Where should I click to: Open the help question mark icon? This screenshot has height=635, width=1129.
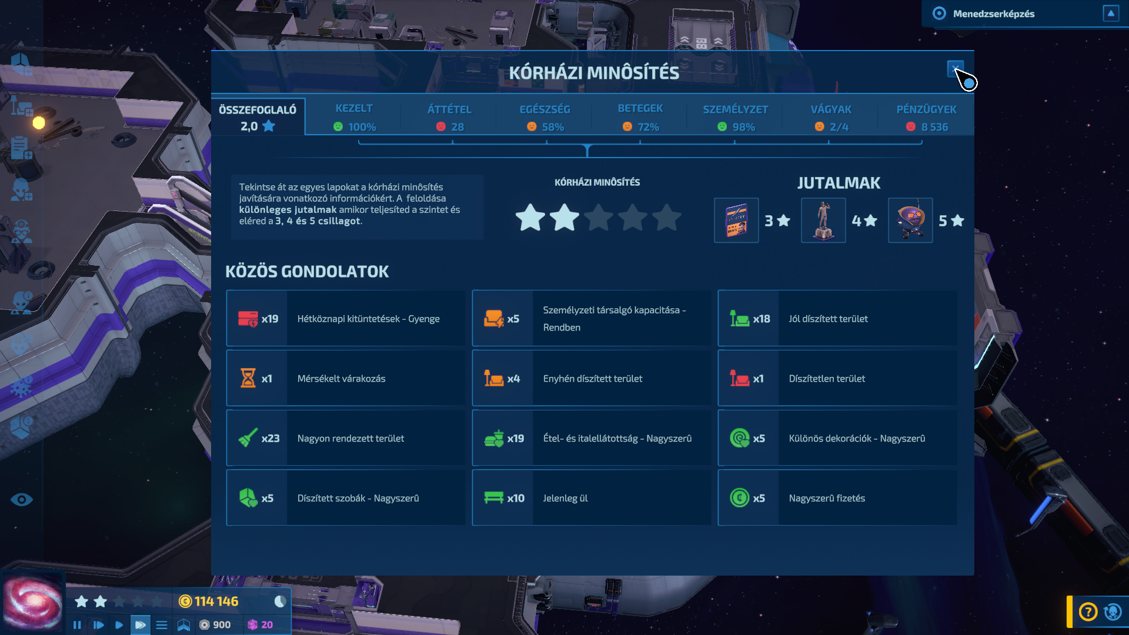tap(1088, 612)
